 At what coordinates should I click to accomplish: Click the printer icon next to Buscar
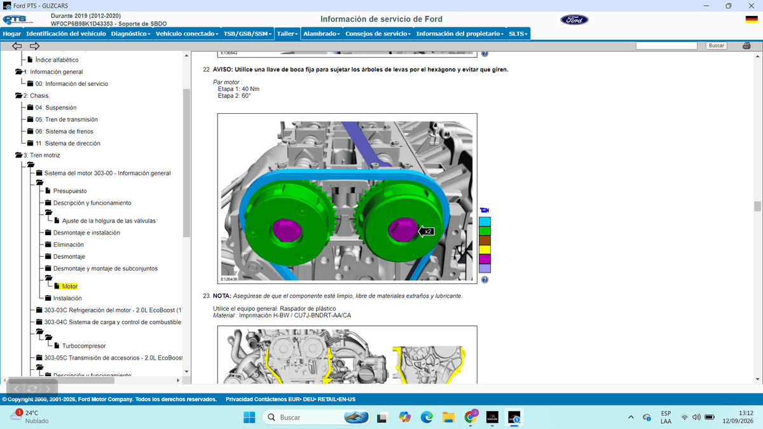click(x=745, y=46)
